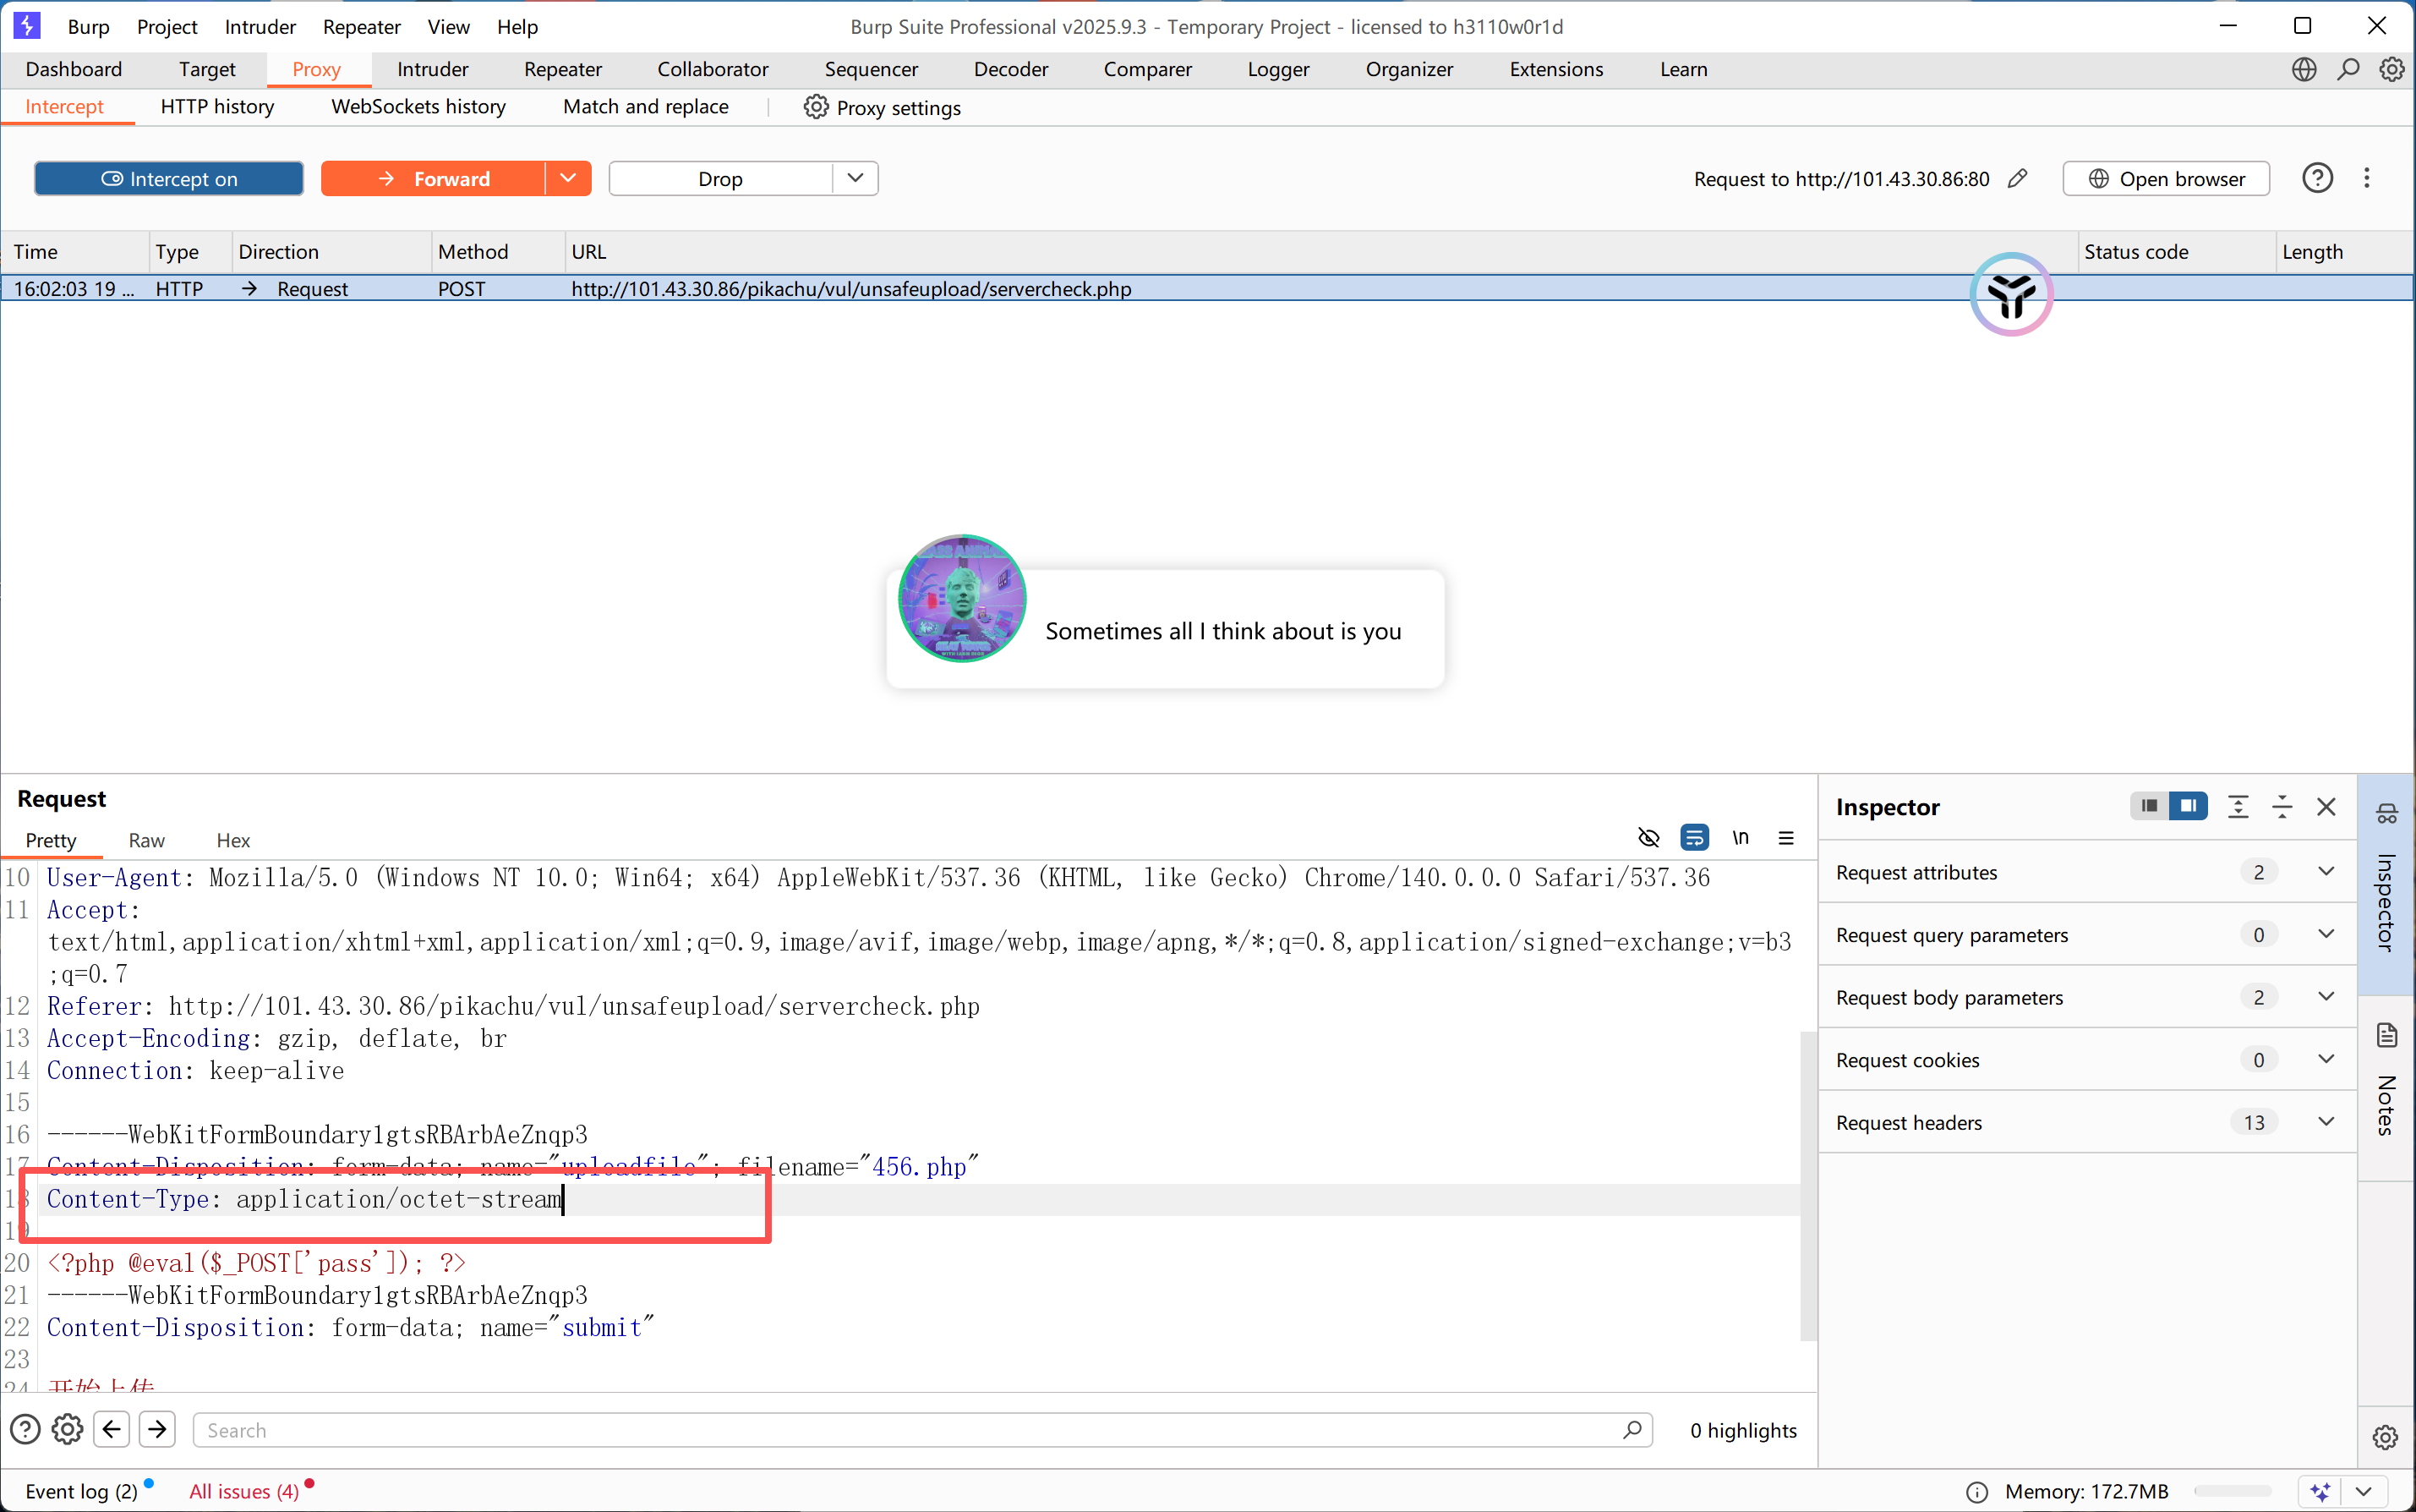This screenshot has width=2416, height=1512.
Task: Switch to the Repeater tool tab
Action: tap(563, 69)
